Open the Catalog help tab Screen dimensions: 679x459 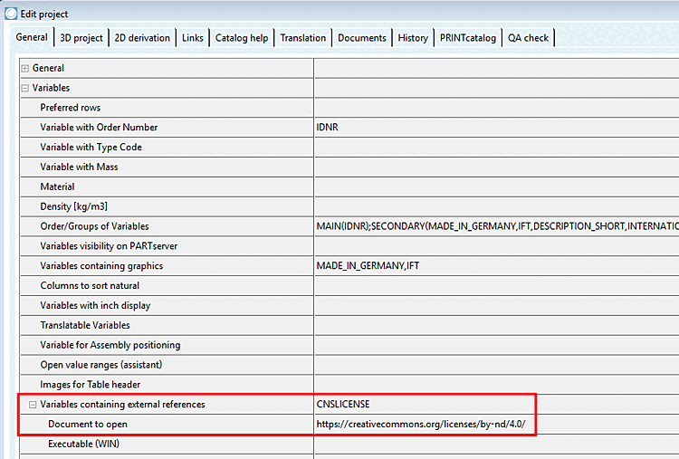click(x=242, y=38)
